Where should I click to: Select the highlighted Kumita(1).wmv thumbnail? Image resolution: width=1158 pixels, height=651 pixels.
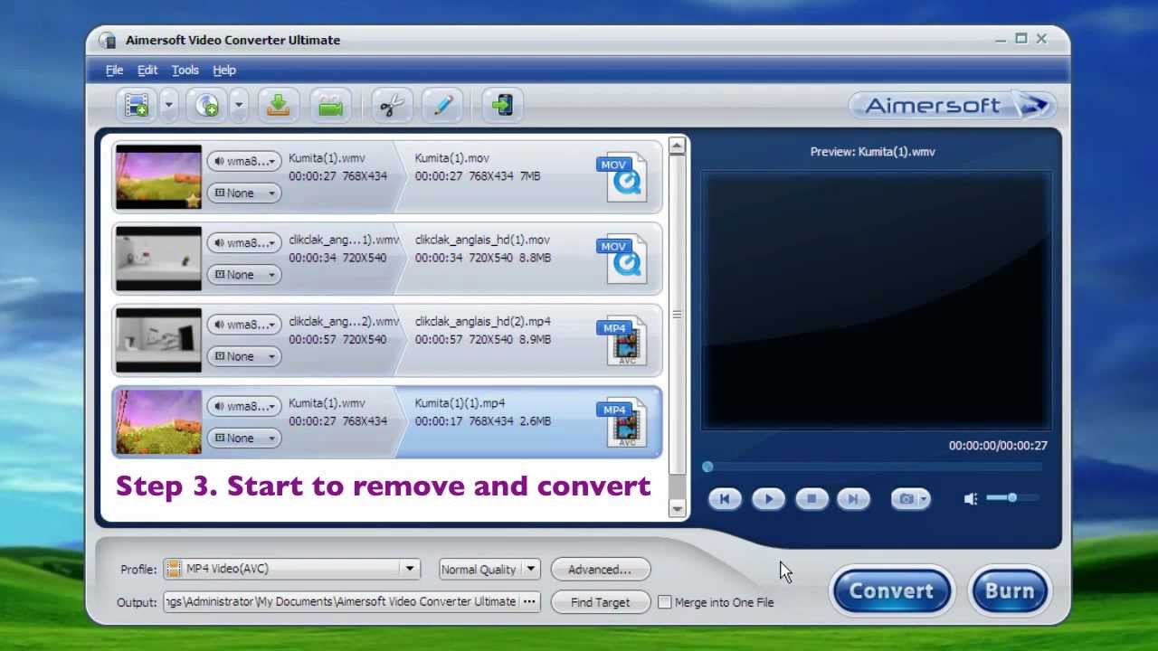[x=158, y=422]
